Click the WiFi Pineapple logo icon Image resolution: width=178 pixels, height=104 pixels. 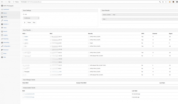tap(2, 6)
